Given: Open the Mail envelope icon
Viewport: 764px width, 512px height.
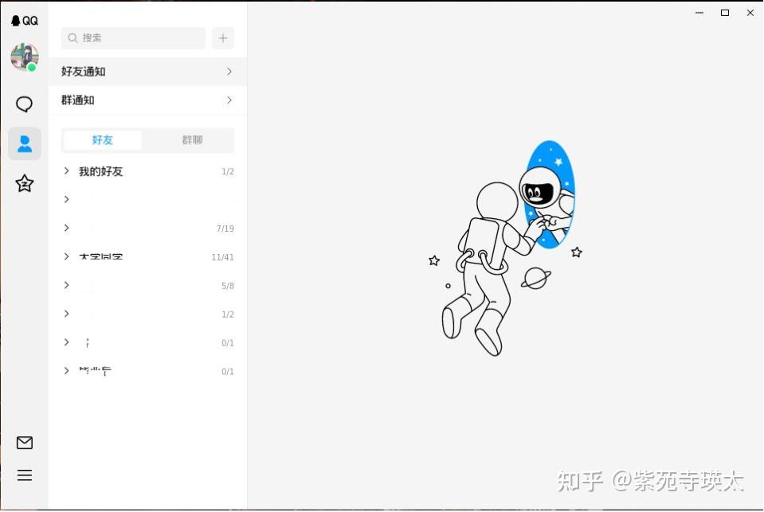Looking at the screenshot, I should tap(25, 443).
